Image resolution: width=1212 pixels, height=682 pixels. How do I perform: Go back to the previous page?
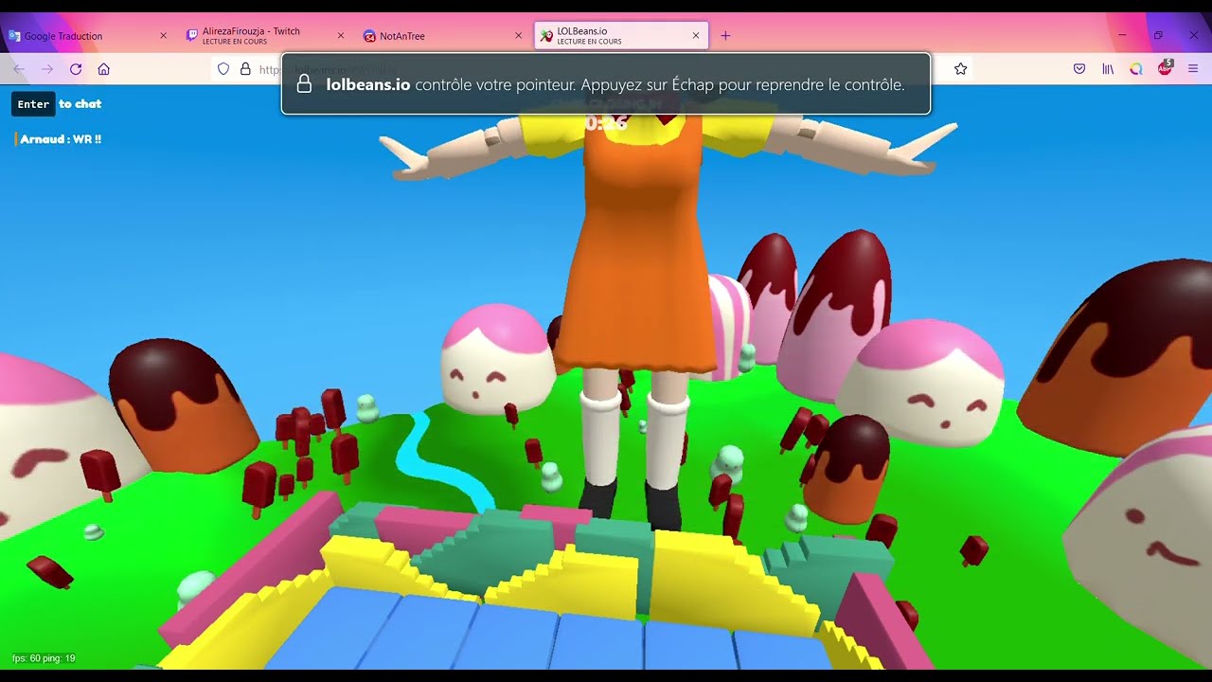(19, 69)
